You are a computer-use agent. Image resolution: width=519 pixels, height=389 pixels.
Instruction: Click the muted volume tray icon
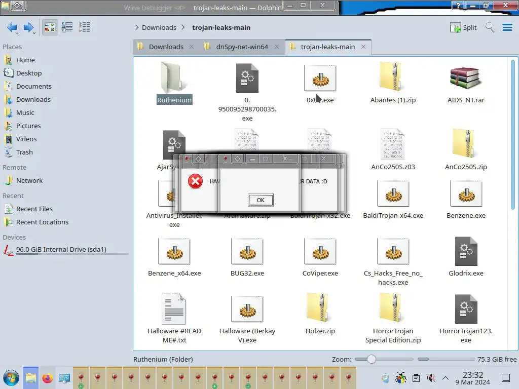tap(431, 378)
